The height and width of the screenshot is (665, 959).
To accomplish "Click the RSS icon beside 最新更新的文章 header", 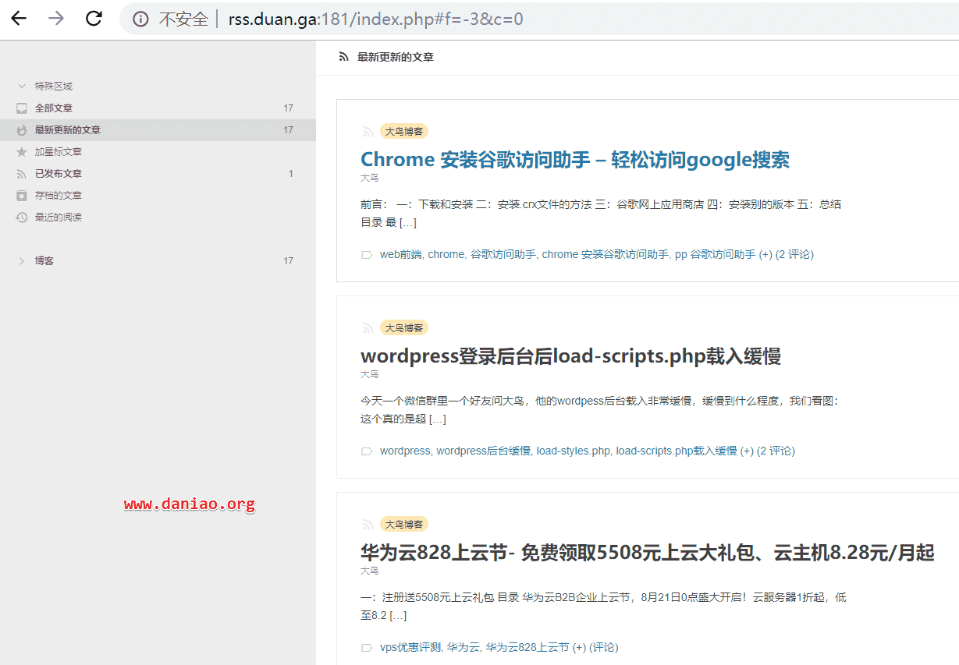I will tap(343, 57).
